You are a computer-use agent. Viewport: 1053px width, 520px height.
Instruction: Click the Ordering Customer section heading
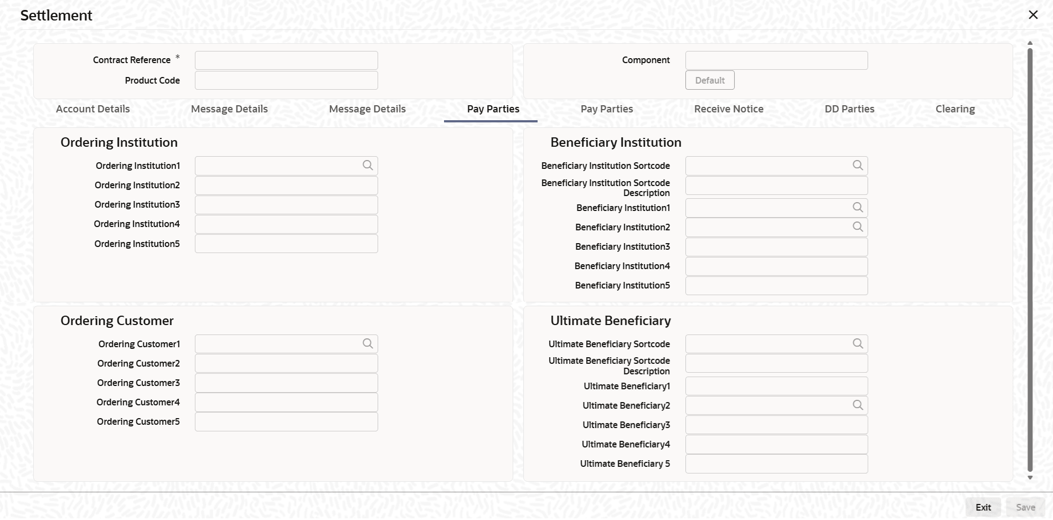point(117,321)
